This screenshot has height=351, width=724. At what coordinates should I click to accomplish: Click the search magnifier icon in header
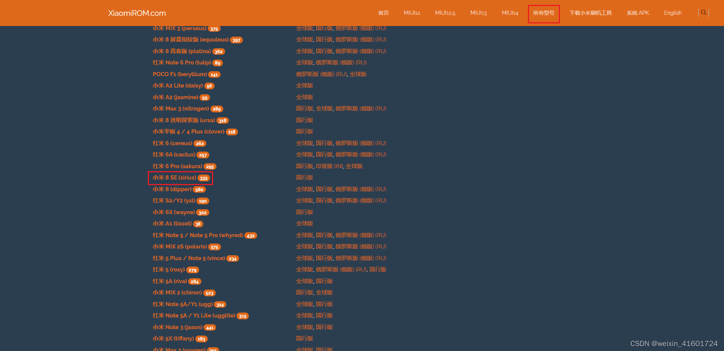click(x=703, y=12)
